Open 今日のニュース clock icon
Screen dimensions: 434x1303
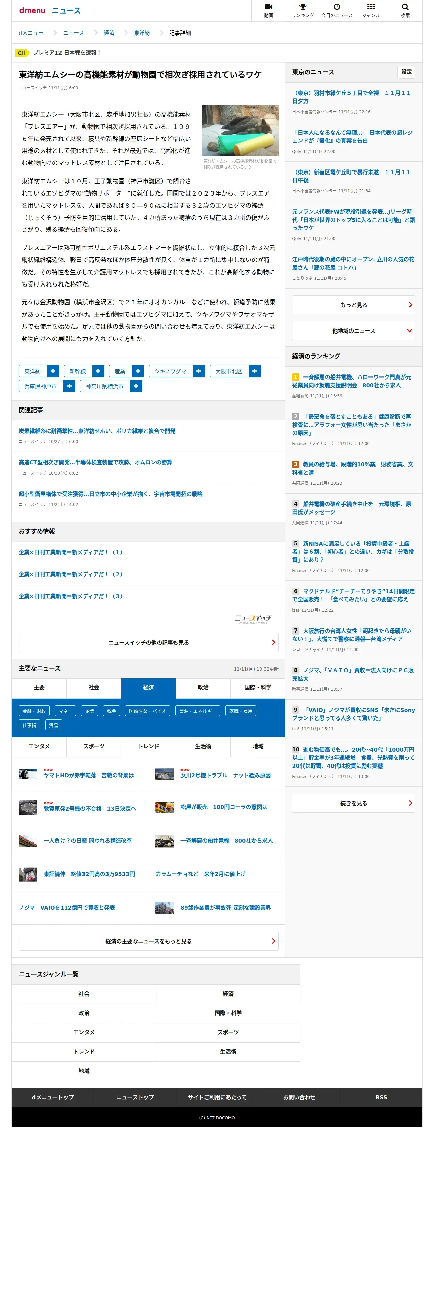point(337,10)
